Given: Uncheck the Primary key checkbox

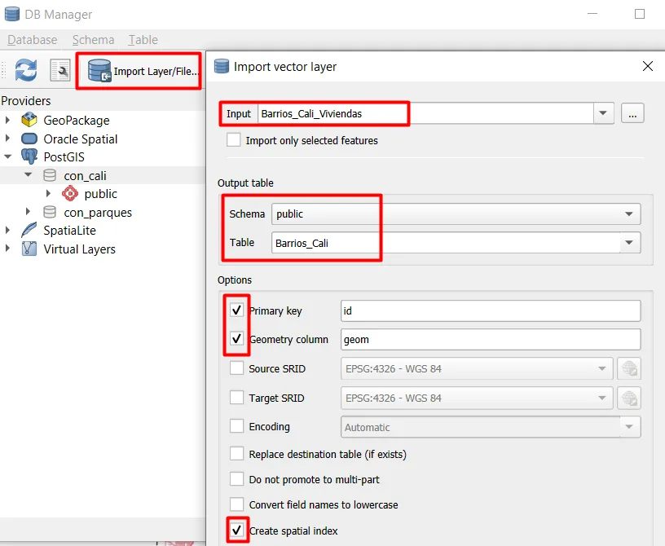Looking at the screenshot, I should 236,310.
